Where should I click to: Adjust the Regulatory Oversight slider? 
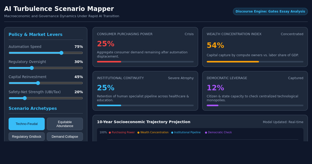[46, 68]
